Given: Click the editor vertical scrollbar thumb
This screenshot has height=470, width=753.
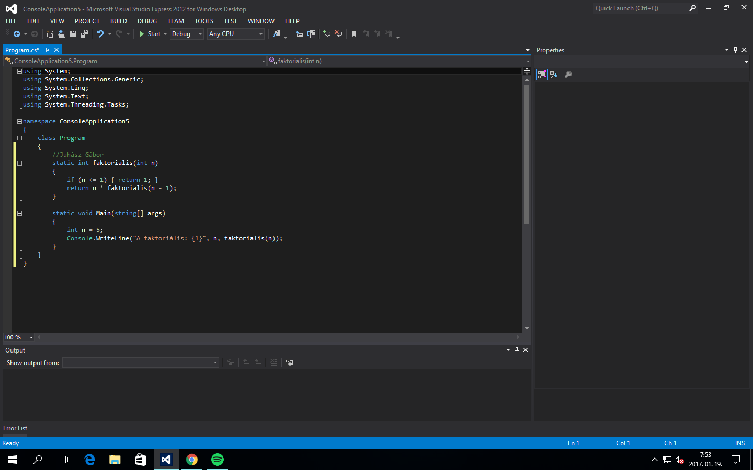Looking at the screenshot, I should (x=527, y=153).
